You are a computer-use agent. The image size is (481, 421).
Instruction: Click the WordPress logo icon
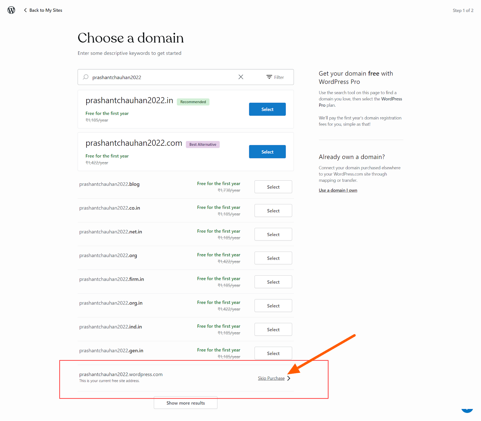11,10
